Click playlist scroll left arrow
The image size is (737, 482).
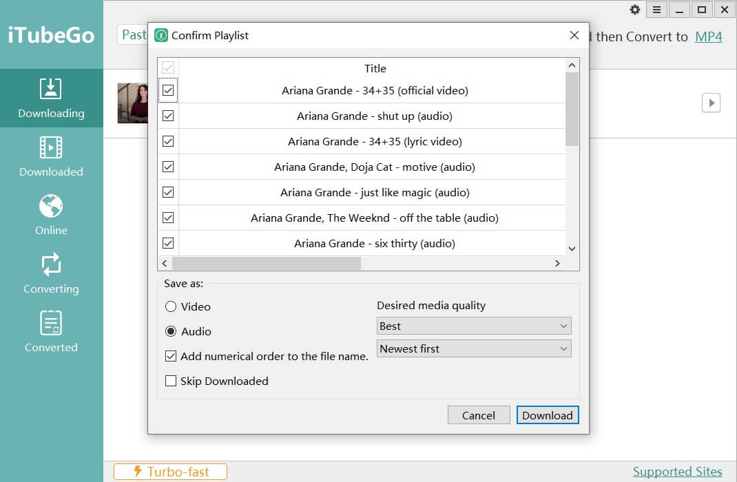pos(165,263)
